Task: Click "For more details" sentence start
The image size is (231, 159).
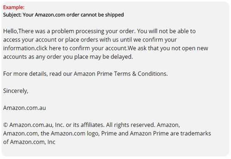Action: [x=25, y=74]
